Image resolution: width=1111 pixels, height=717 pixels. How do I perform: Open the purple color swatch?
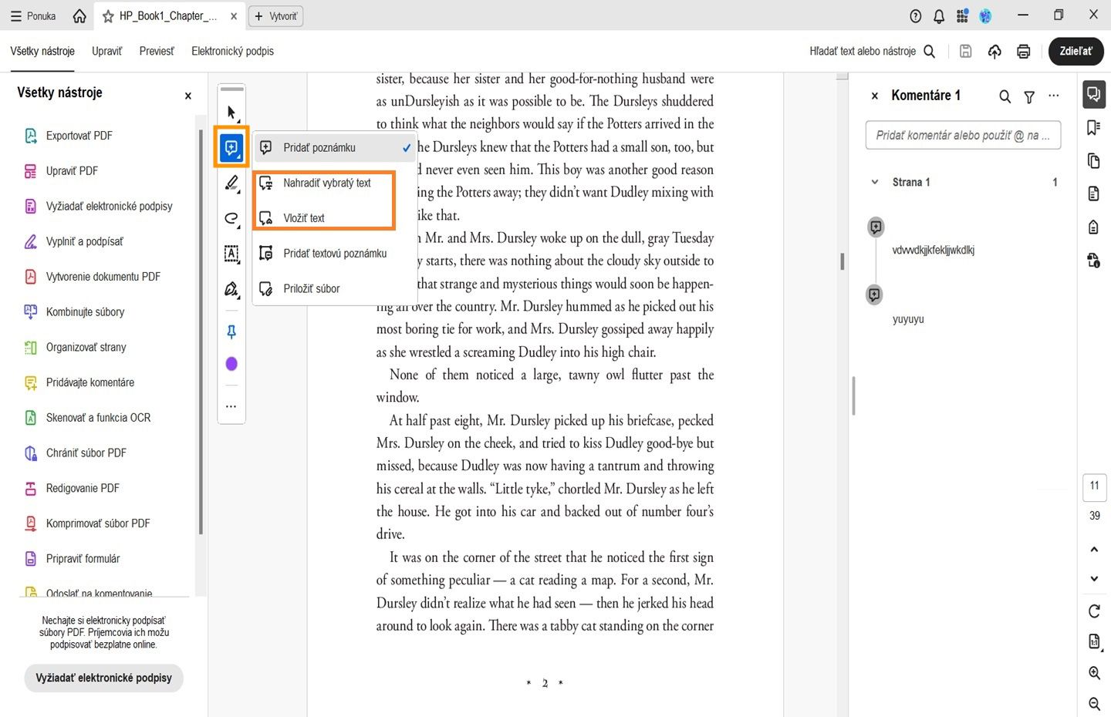click(x=231, y=364)
